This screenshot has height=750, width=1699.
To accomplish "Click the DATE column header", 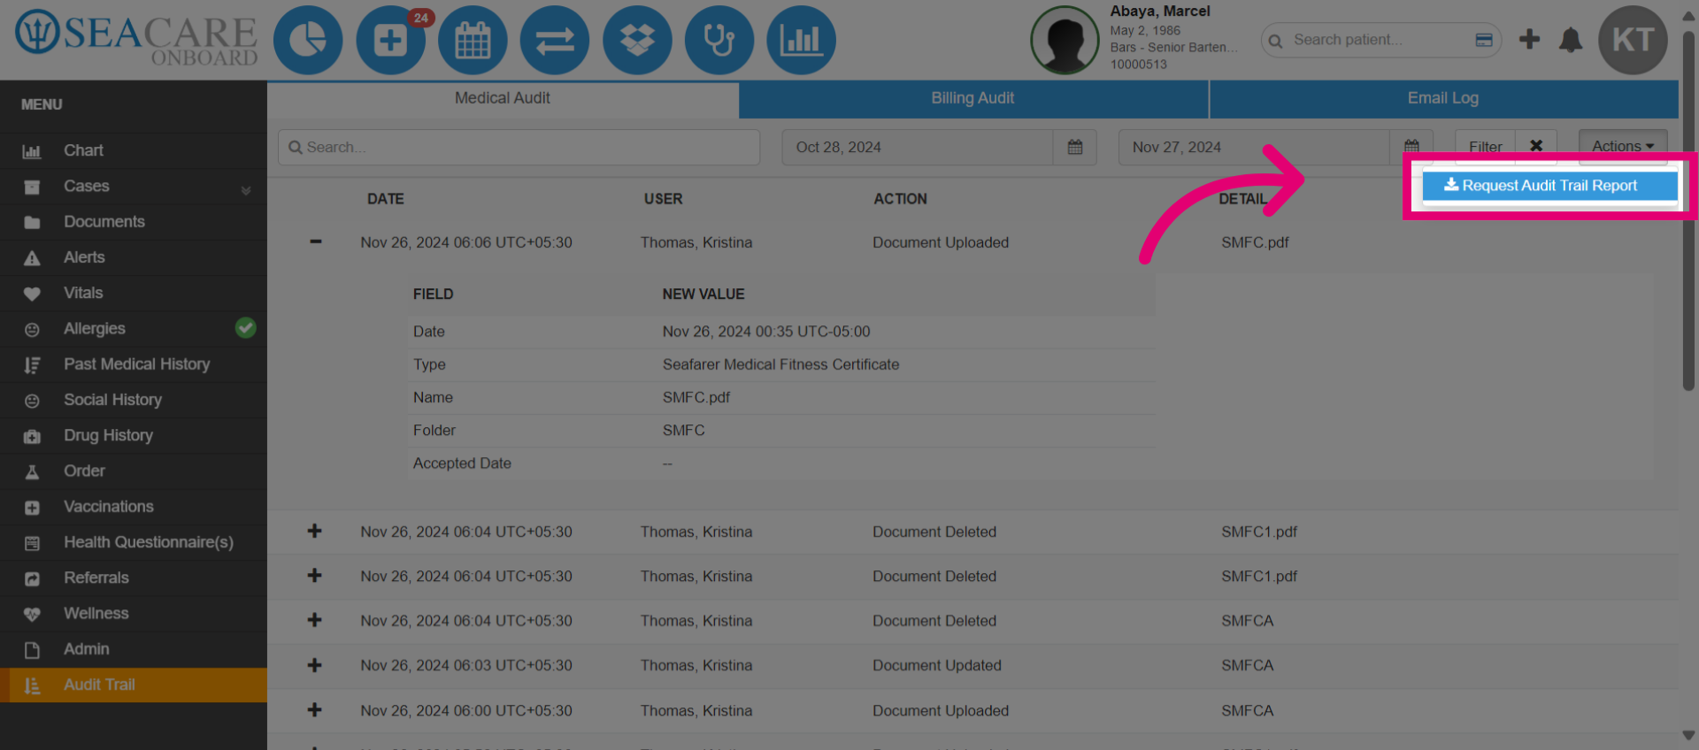I will point(386,199).
